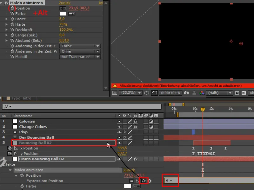Toggle the Härte stopwatch
Screen dimensions: 254x190
[x=12, y=24]
